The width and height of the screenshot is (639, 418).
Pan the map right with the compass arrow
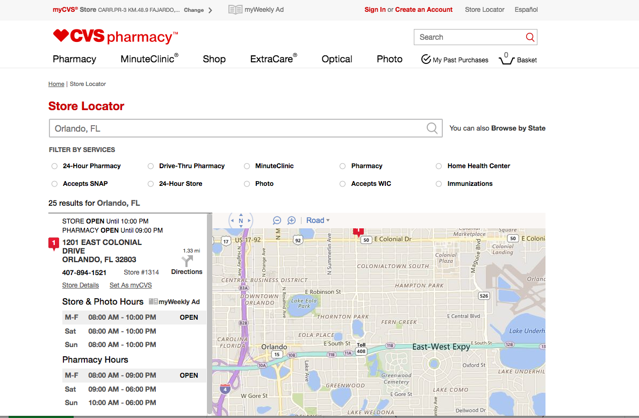pyautogui.click(x=249, y=220)
